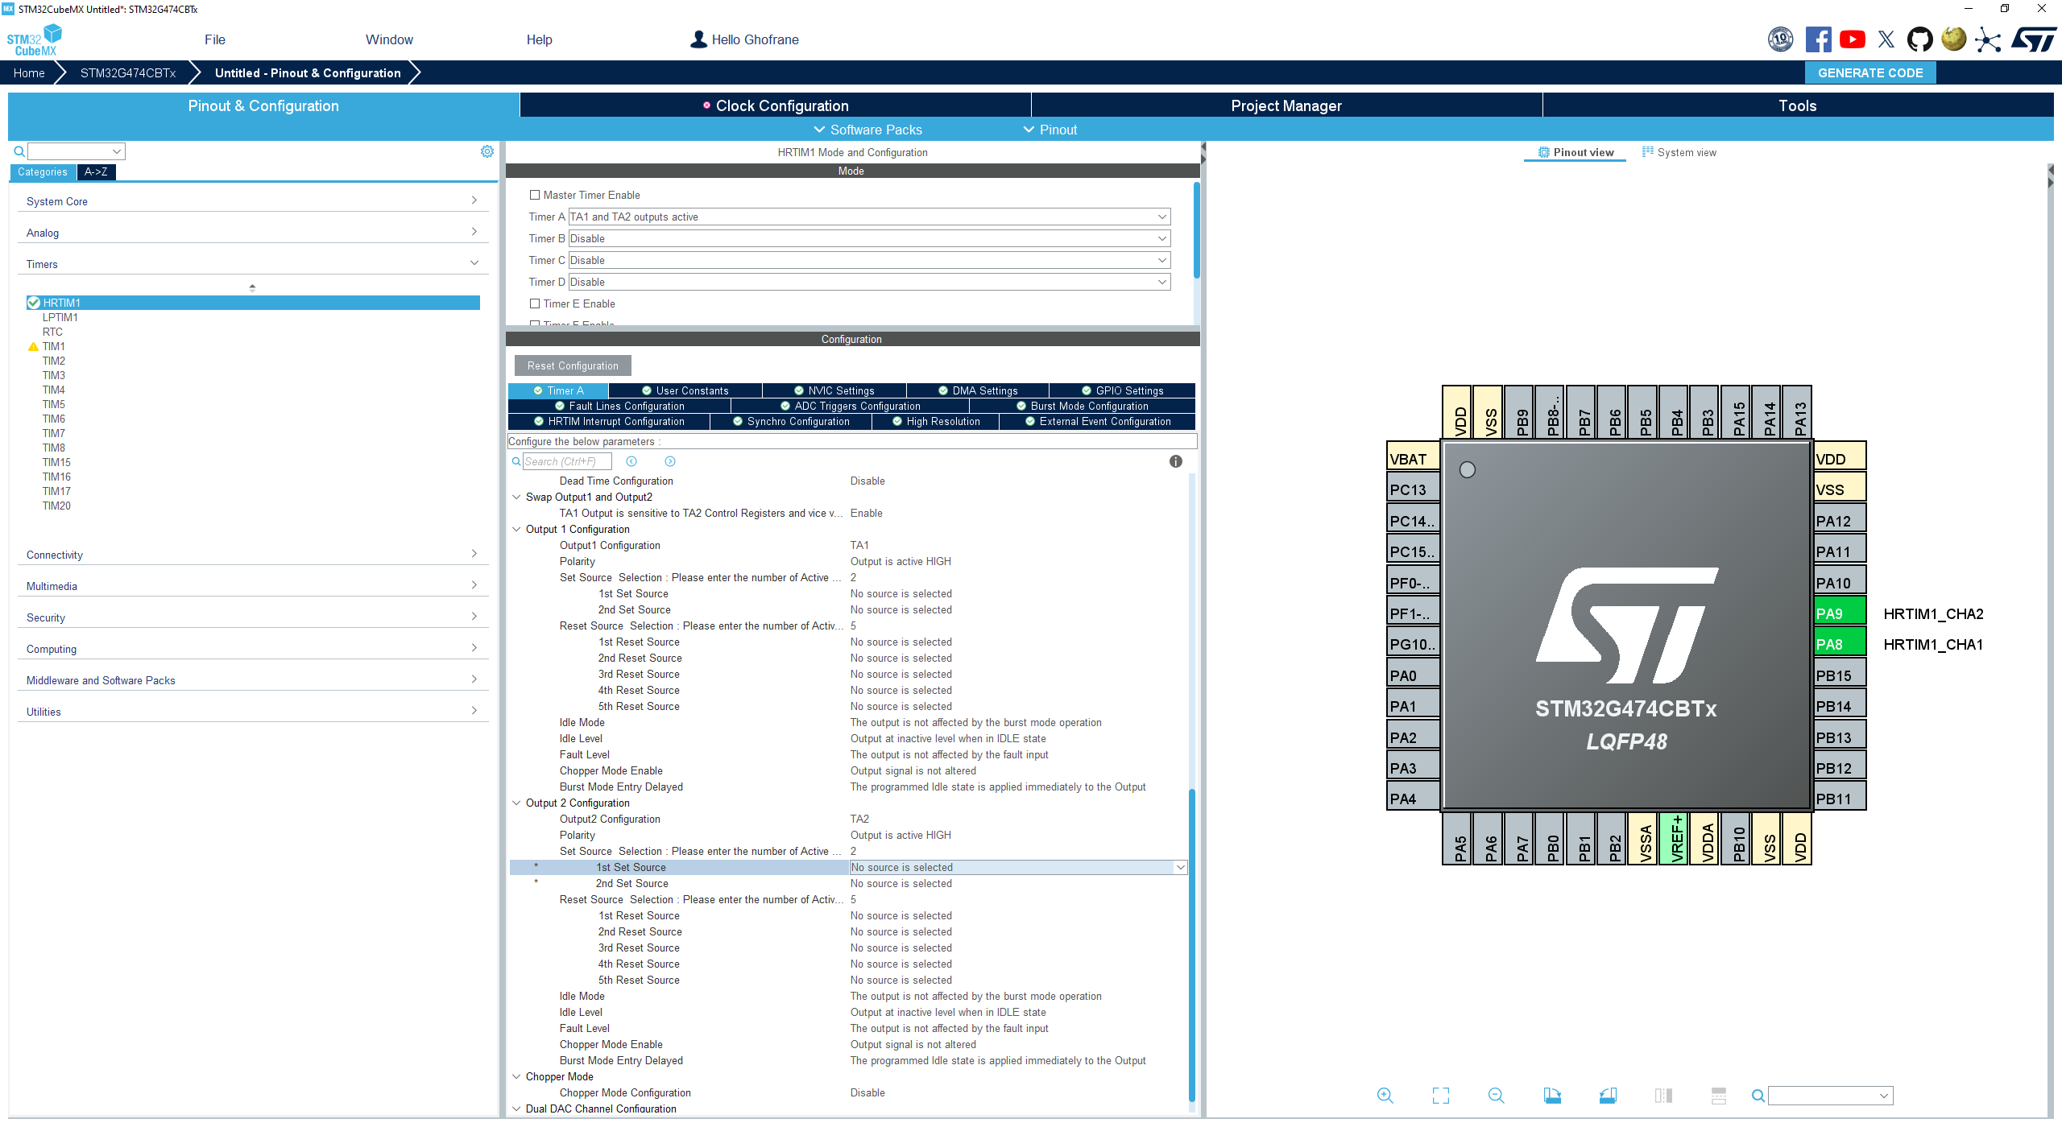Fit the chip pinout to the screen
Screen dimensions: 2062x1123
tap(1441, 1096)
